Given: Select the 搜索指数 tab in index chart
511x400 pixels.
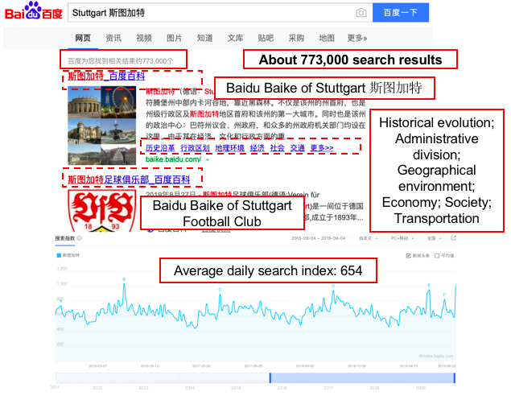Looking at the screenshot, I should [65, 238].
